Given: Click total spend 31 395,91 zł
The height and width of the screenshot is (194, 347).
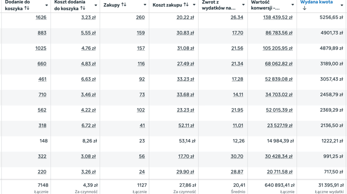Looking at the screenshot, I should click(331, 185).
